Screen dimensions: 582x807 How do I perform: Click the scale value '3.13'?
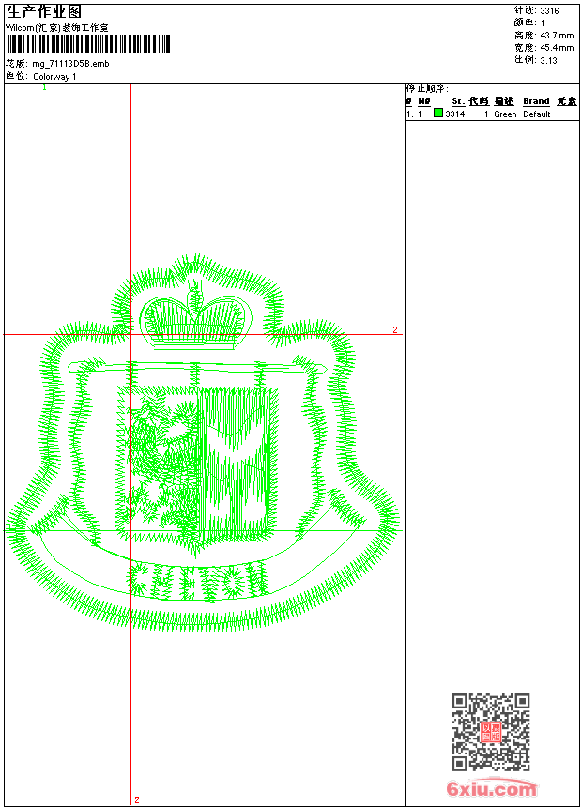tap(548, 60)
